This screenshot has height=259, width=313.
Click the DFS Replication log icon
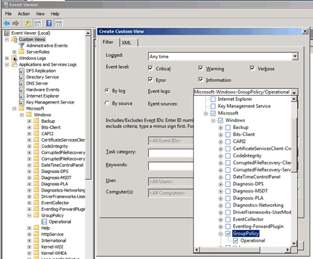pos(22,71)
